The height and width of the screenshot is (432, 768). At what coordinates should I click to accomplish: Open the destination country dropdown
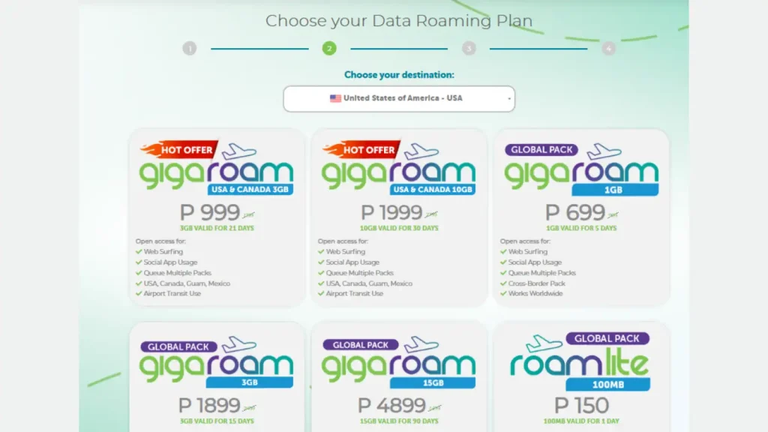(x=398, y=98)
